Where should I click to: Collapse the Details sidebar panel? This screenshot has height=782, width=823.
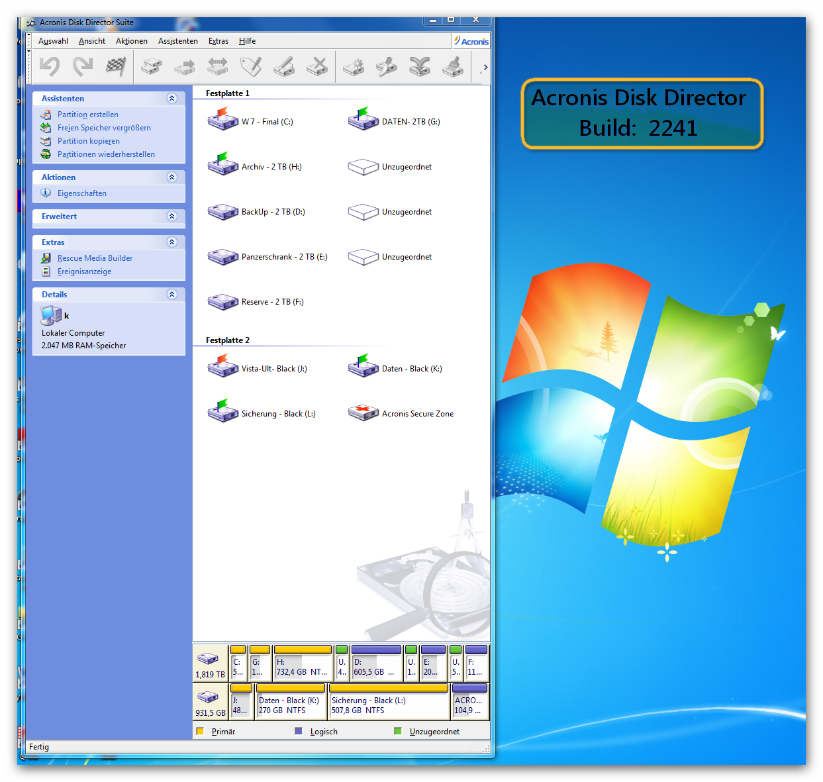point(172,295)
